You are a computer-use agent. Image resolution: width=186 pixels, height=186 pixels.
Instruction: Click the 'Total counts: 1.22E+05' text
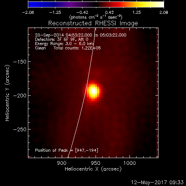pos(77,48)
